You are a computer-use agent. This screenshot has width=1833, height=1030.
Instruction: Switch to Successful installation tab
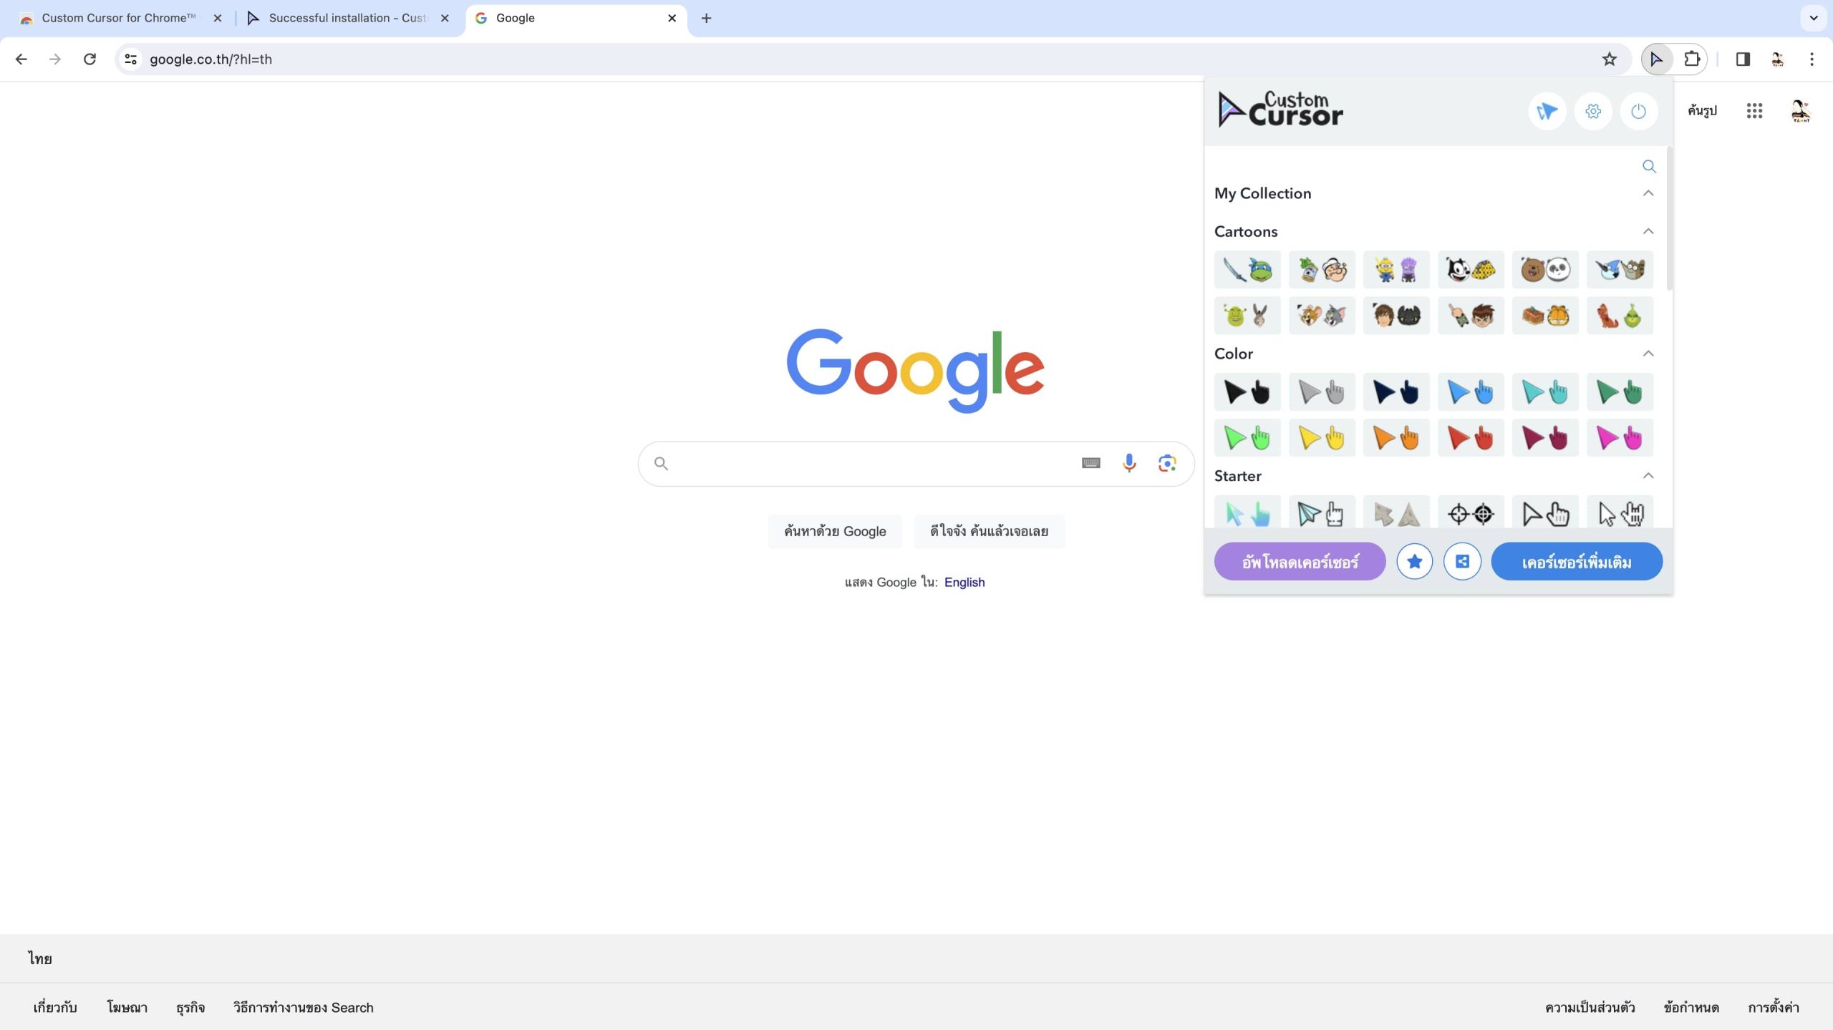pyautogui.click(x=347, y=18)
